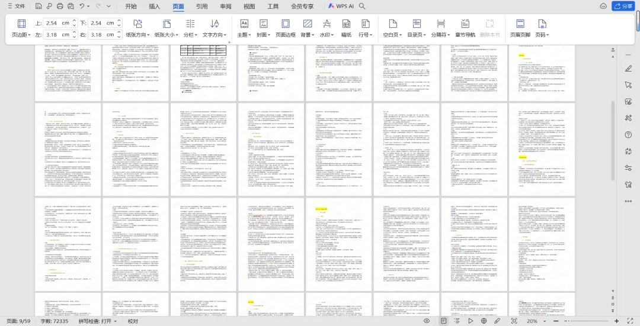The width and height of the screenshot is (640, 326).
Task: Open the quick access toolbar customize arrow
Action: pos(108,6)
